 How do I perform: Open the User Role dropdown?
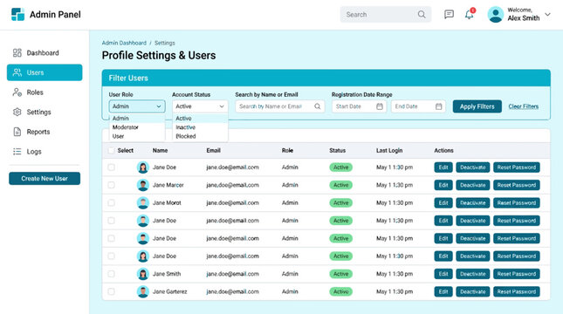137,106
